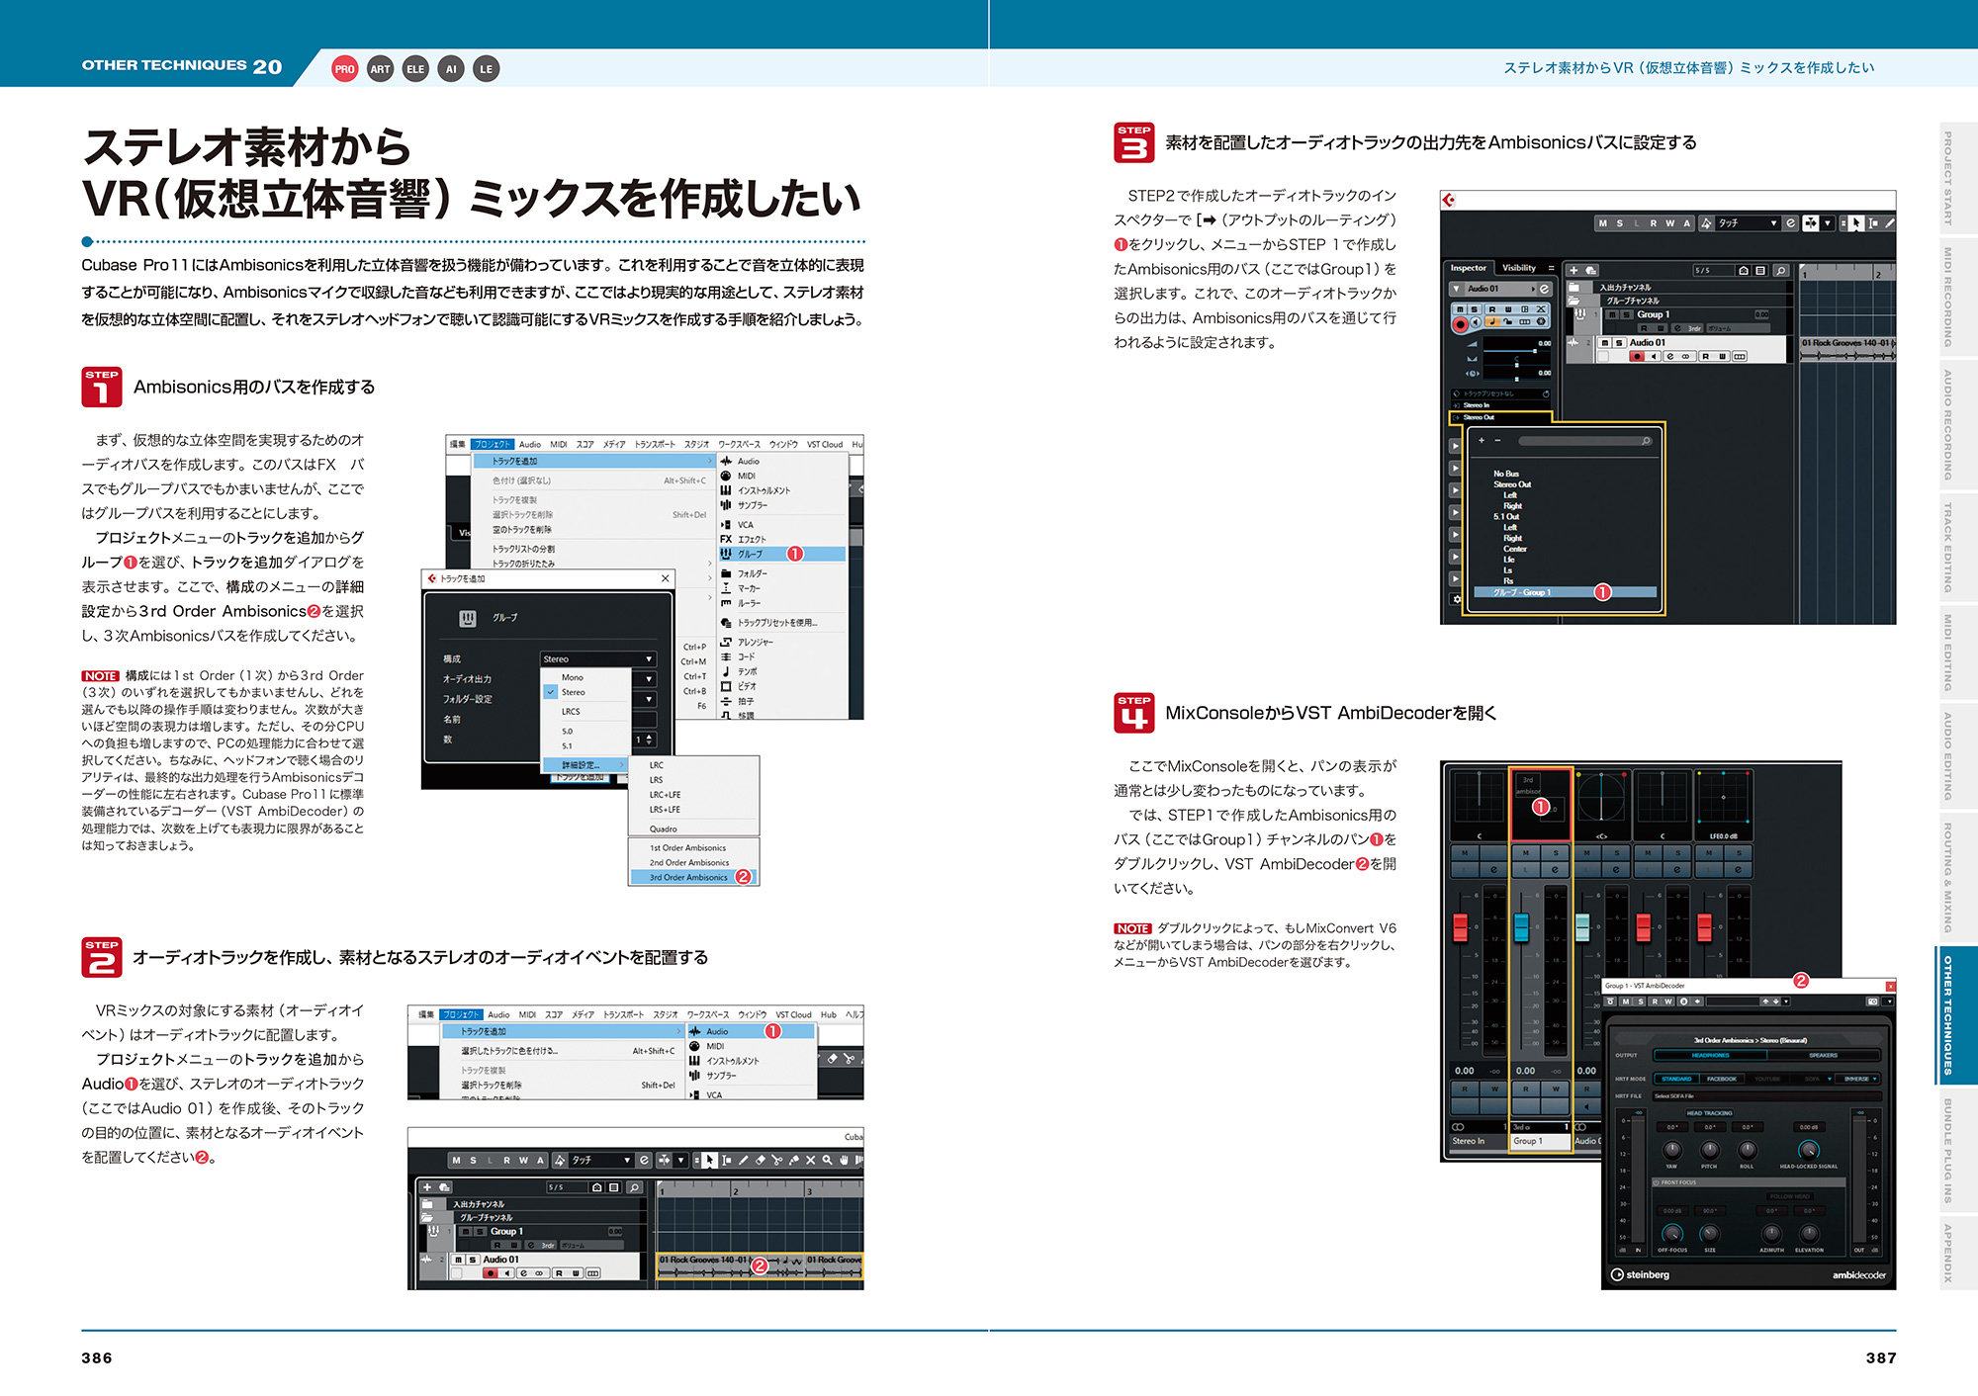
Task: Choose STANDARD HRTF mode in AmbiDecoder
Action: 1676,1079
